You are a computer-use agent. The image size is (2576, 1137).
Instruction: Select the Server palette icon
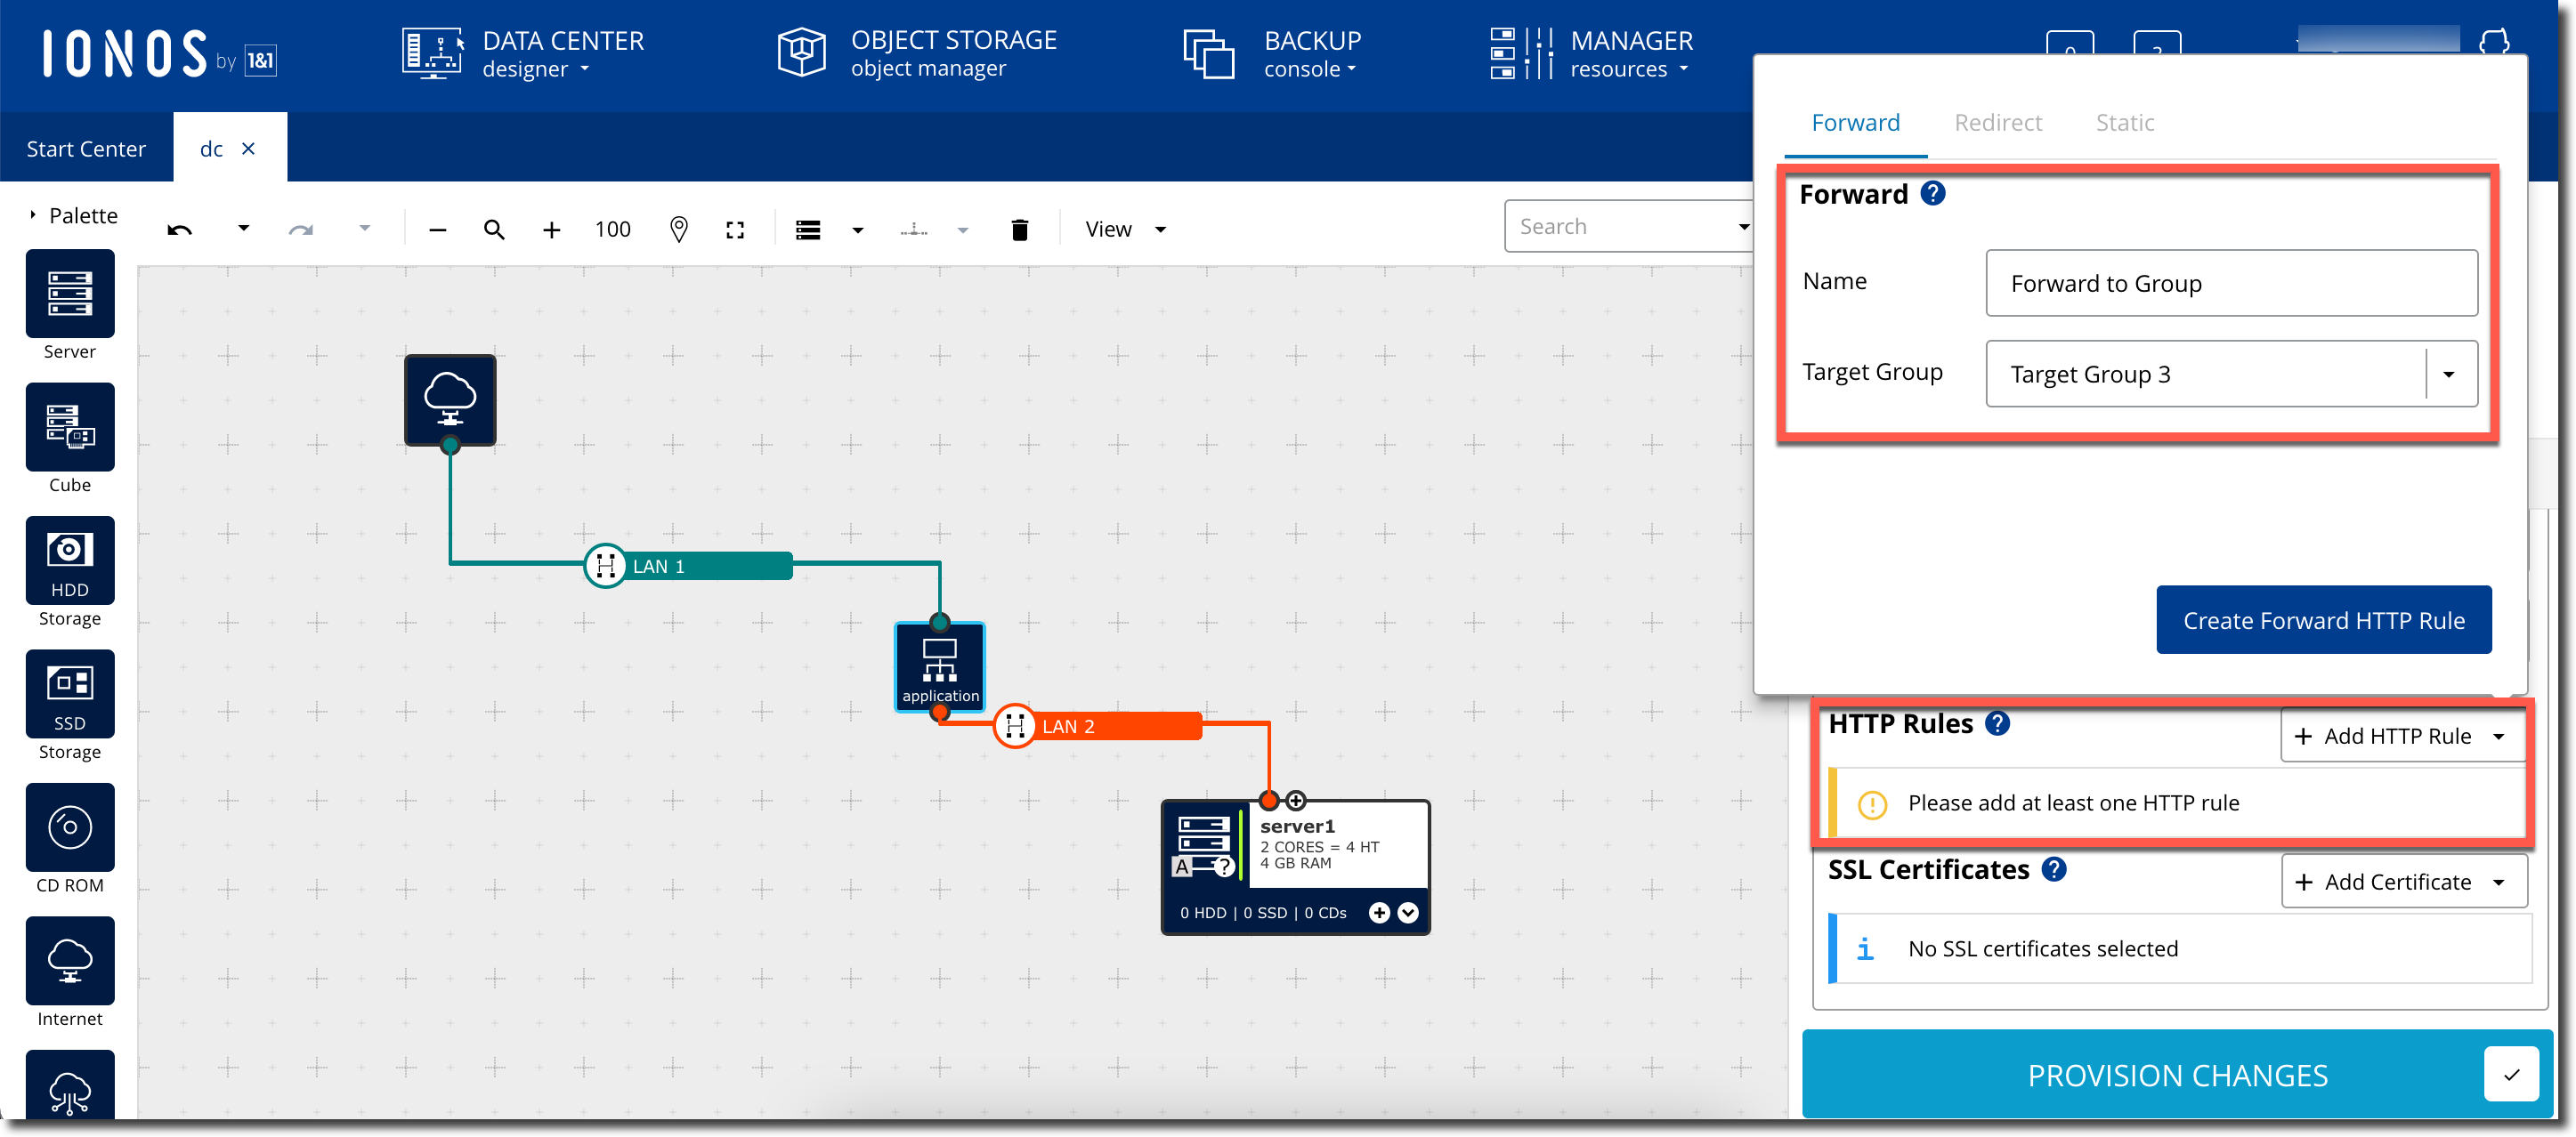[70, 294]
